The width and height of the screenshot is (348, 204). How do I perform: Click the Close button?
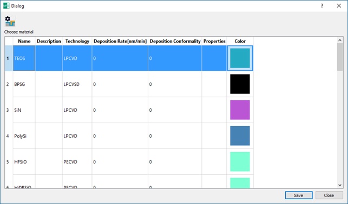pyautogui.click(x=329, y=195)
